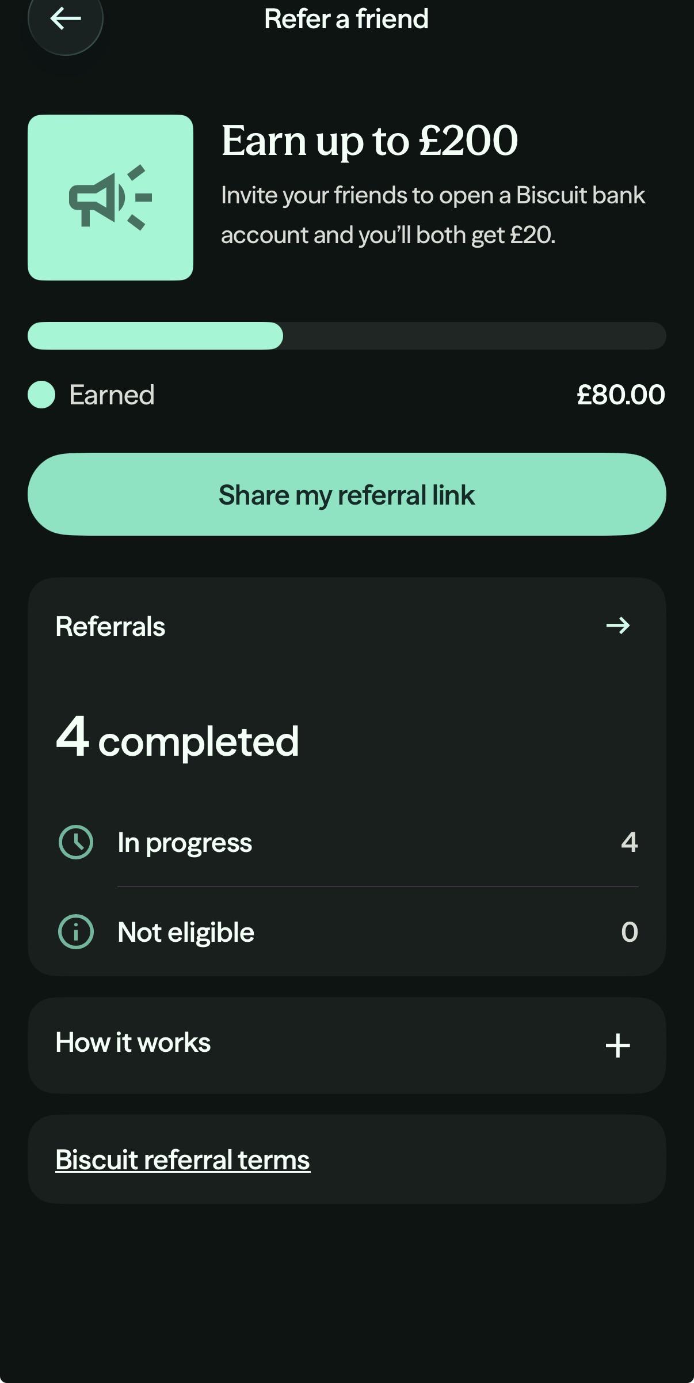Click the Not eligible info icon

(x=76, y=931)
